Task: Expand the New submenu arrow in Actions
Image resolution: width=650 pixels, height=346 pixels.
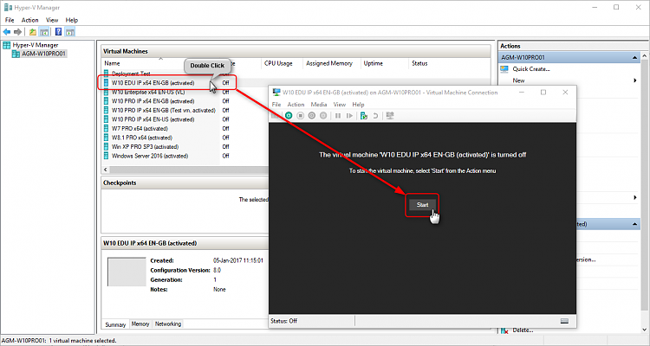Action: 635,80
